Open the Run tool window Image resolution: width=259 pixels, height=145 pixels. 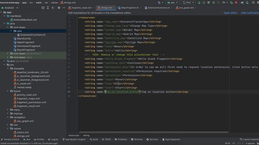[x=27, y=139]
